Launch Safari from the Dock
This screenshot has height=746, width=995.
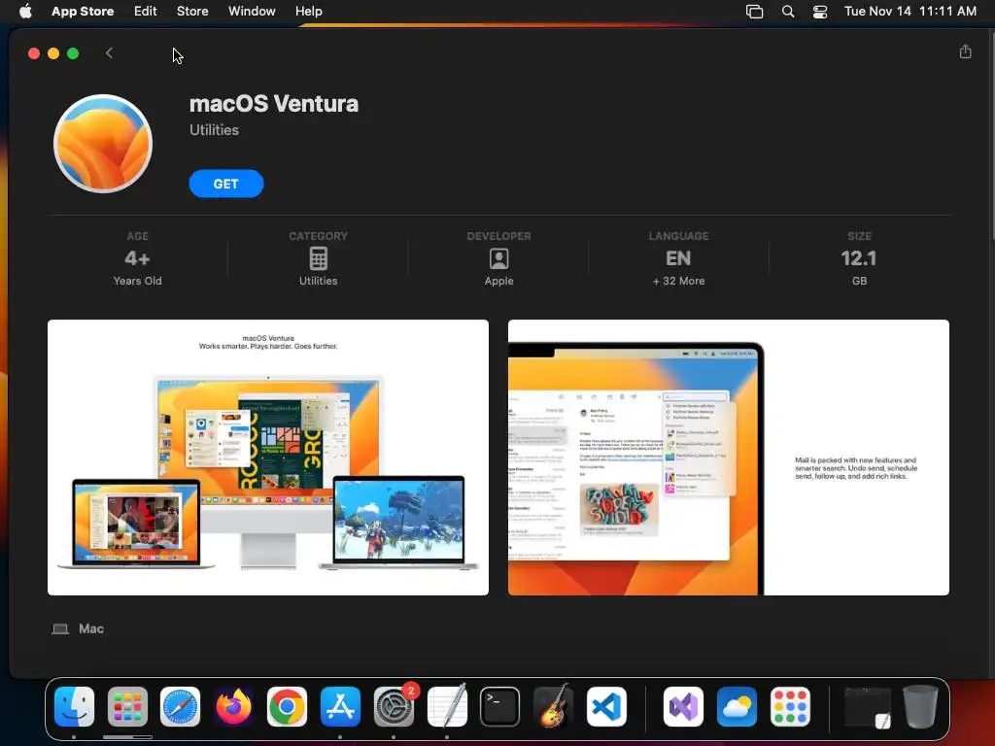tap(180, 706)
